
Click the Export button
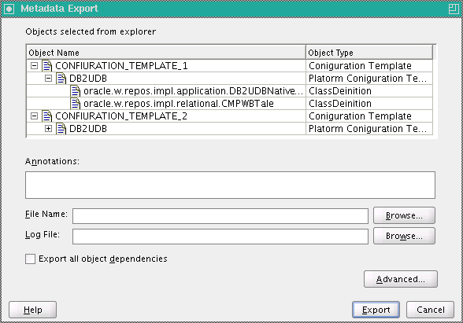pyautogui.click(x=376, y=310)
